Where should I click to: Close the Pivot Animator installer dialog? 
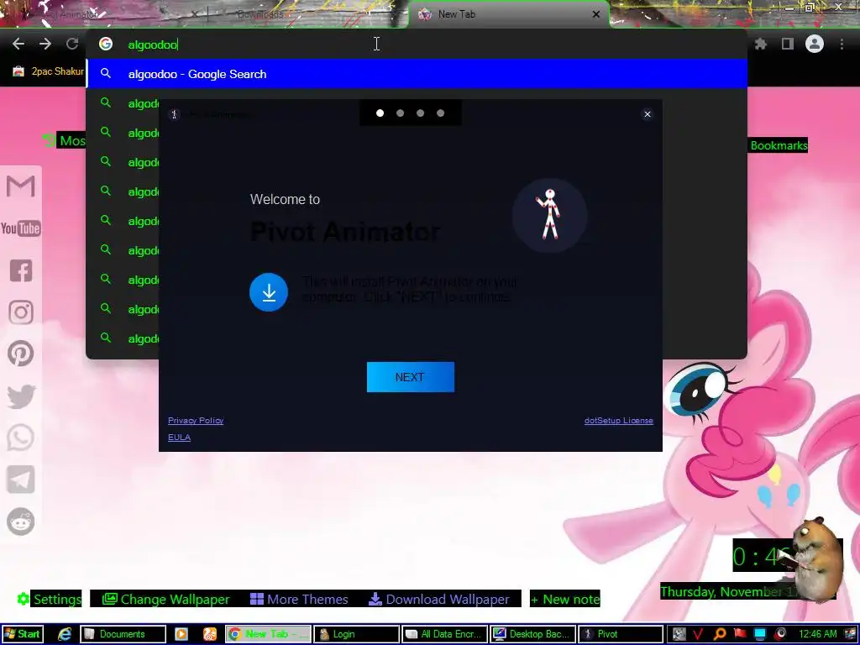point(648,114)
